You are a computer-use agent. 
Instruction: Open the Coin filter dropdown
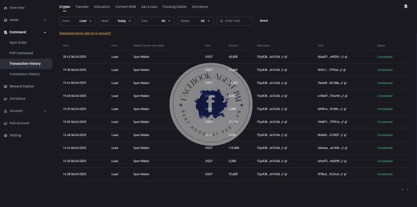pos(156,21)
